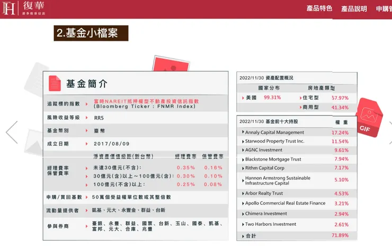Go to previous slide with left arrow
The image size is (392, 247).
12,132
